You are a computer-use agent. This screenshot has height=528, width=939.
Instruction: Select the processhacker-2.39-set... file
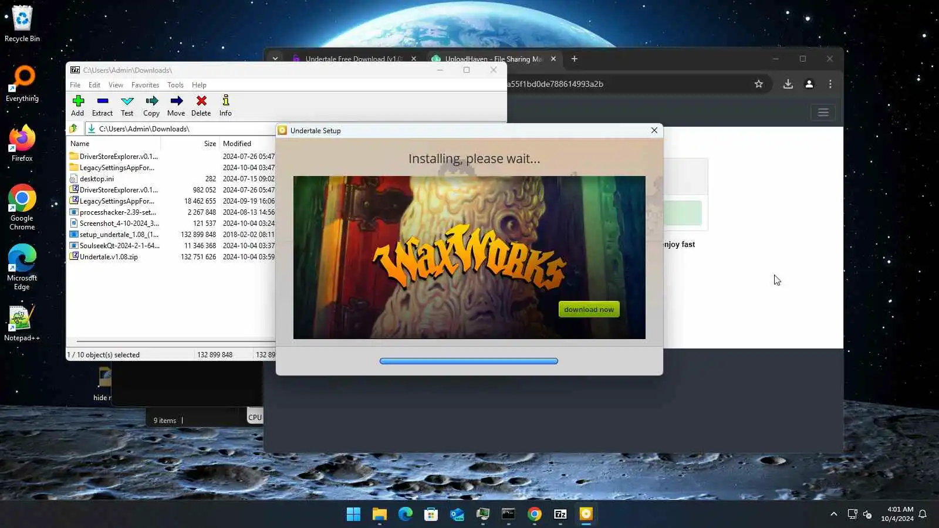pos(171,212)
